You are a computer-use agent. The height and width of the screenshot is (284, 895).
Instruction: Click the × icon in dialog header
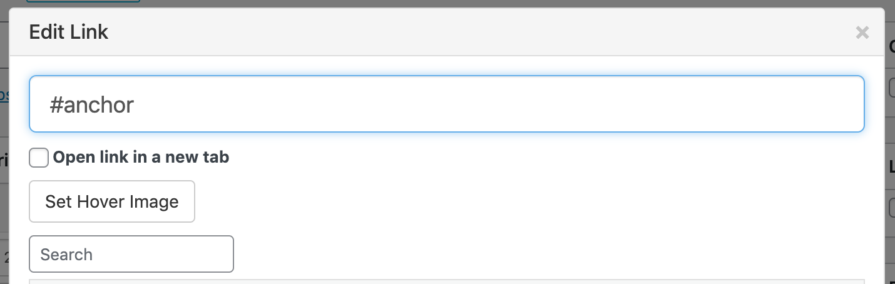(x=862, y=33)
